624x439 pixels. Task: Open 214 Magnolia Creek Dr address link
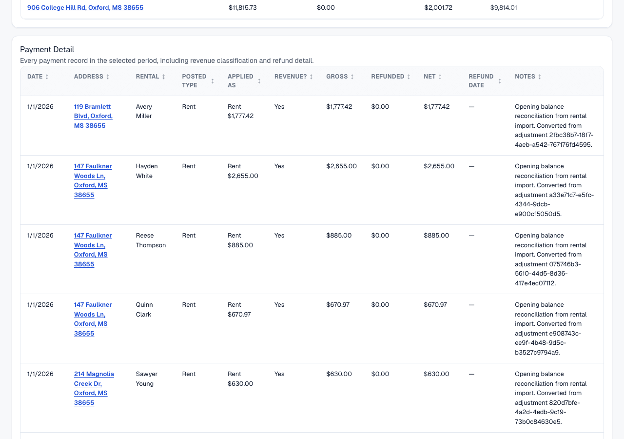click(x=94, y=388)
